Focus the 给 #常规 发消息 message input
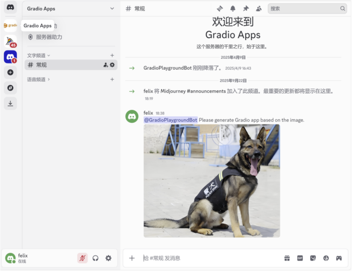Image resolution: width=352 pixels, height=271 pixels. [211, 258]
